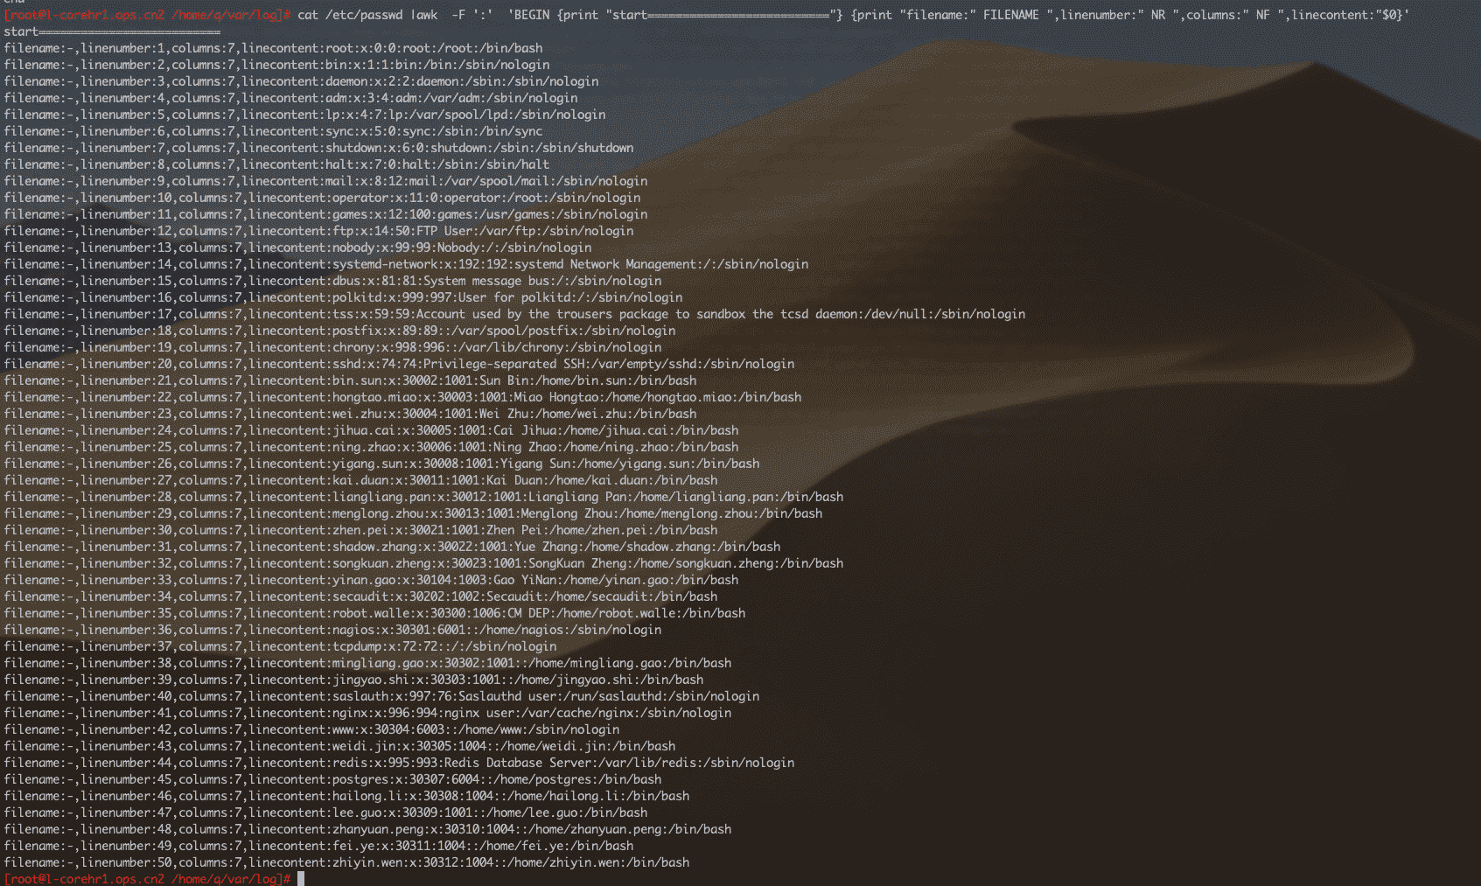Image resolution: width=1481 pixels, height=886 pixels.
Task: Click the Redis Database Server line
Action: point(399,763)
